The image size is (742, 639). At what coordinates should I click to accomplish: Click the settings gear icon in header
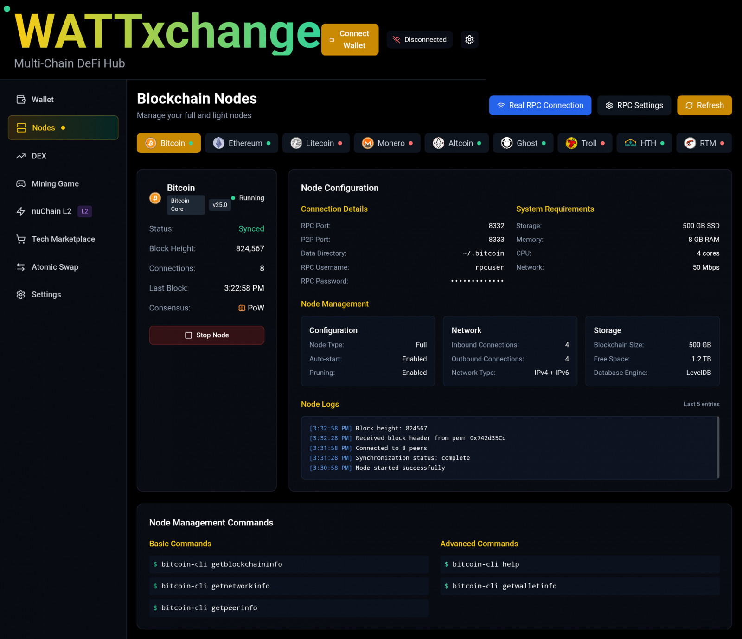point(469,40)
